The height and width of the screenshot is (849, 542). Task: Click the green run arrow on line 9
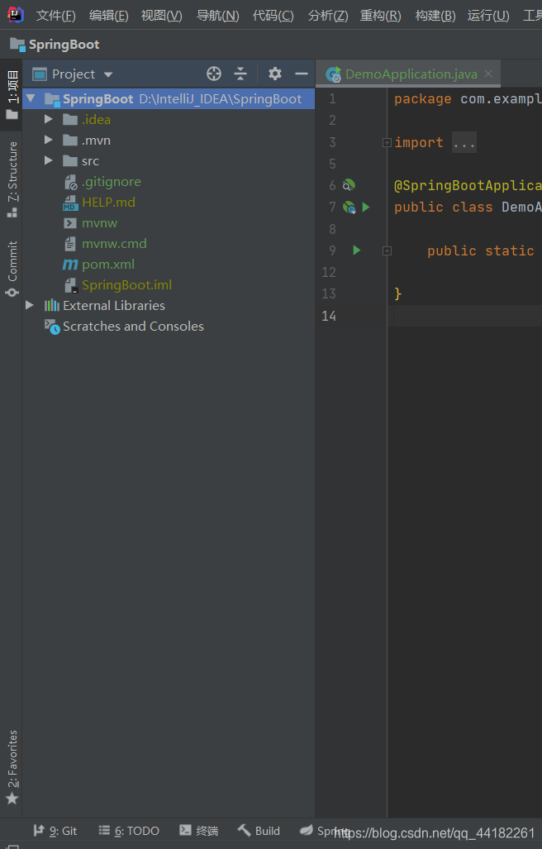click(x=356, y=250)
